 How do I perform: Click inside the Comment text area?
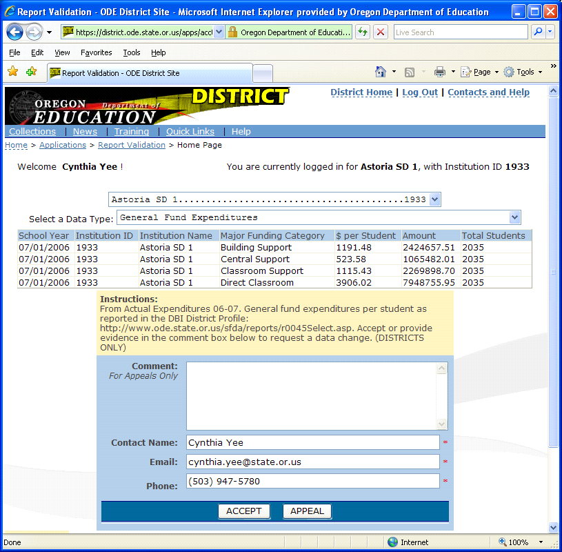coord(311,396)
